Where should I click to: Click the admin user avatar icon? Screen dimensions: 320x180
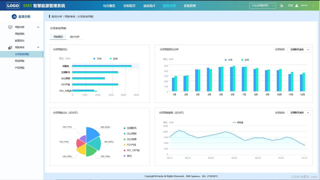(x=297, y=5)
